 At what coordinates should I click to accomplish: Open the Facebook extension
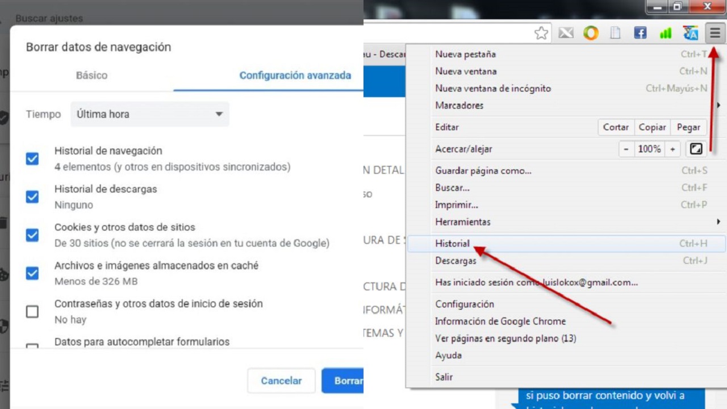[640, 33]
